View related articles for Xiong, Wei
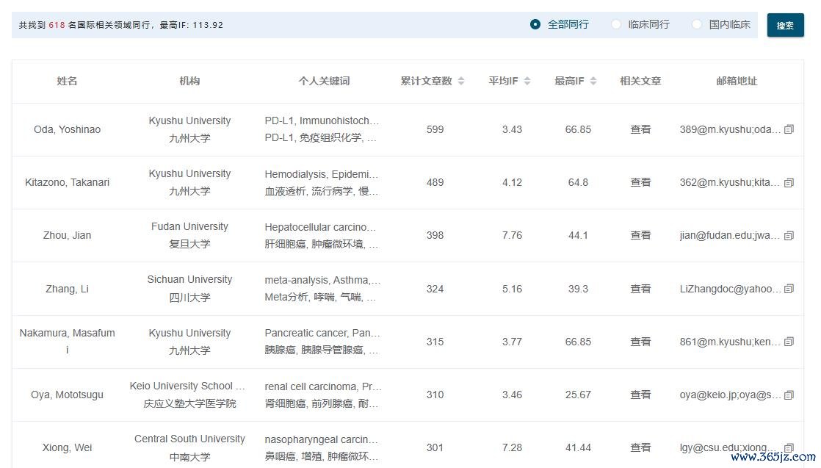 [640, 447]
